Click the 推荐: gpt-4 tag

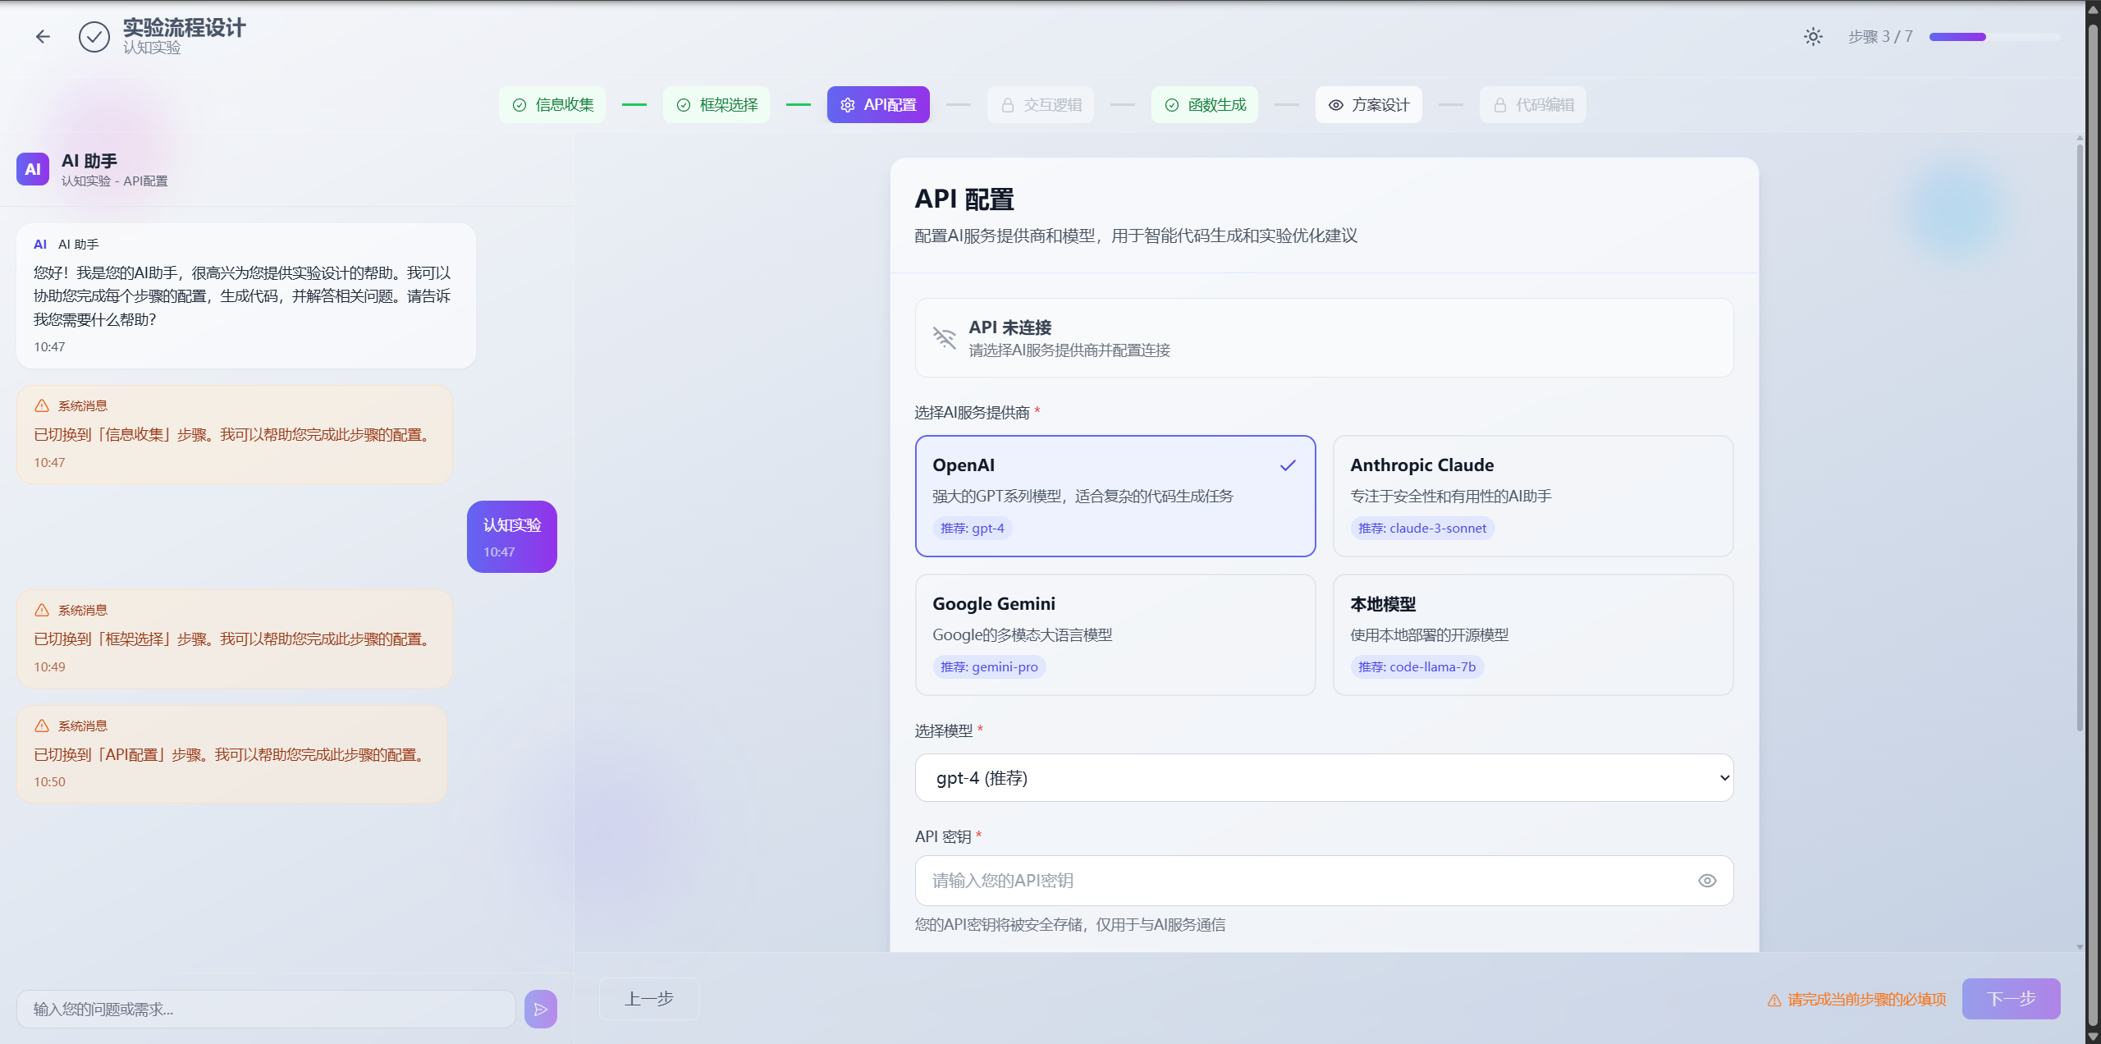point(972,528)
